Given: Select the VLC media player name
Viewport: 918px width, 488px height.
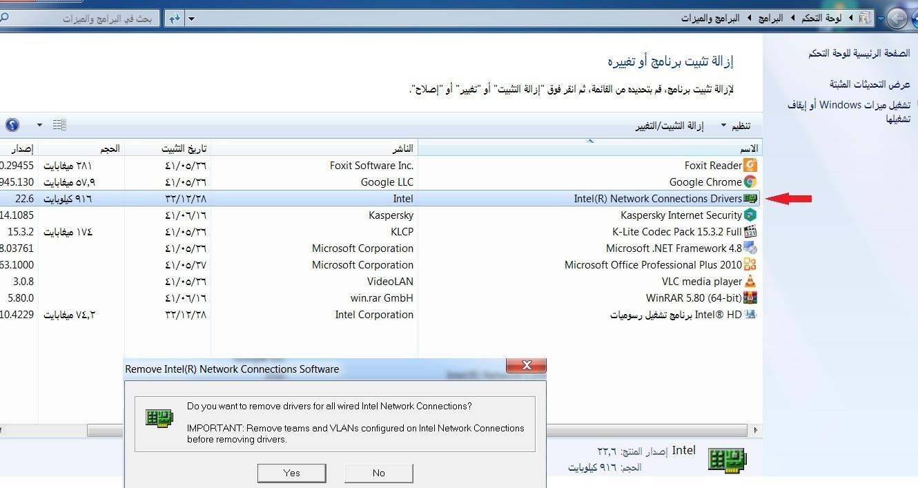Looking at the screenshot, I should point(702,282).
